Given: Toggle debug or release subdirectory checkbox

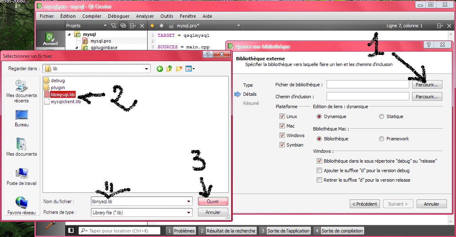Looking at the screenshot, I should (319, 161).
